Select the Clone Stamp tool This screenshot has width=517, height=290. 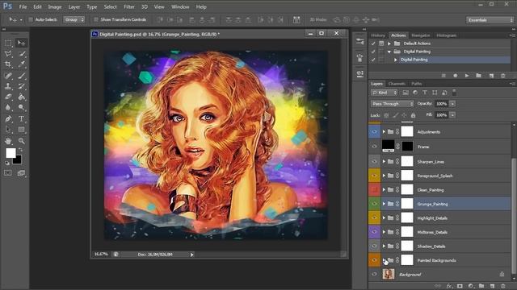(x=8, y=86)
